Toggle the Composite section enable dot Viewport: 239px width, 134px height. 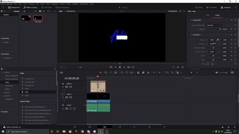190,20
